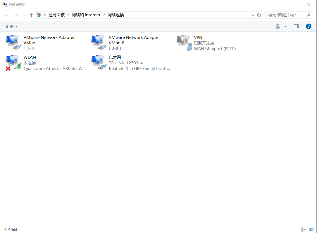Viewport: 317px width, 233px height.
Task: Click the window title bar icon
Action: [5, 4]
